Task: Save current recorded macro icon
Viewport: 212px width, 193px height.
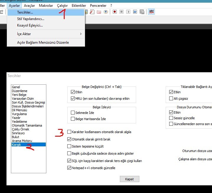Action: click(142, 12)
